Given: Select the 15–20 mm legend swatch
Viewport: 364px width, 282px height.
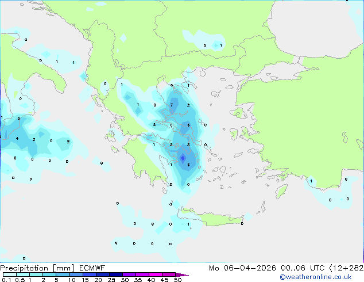Looking at the screenshot, I should [90, 275].
